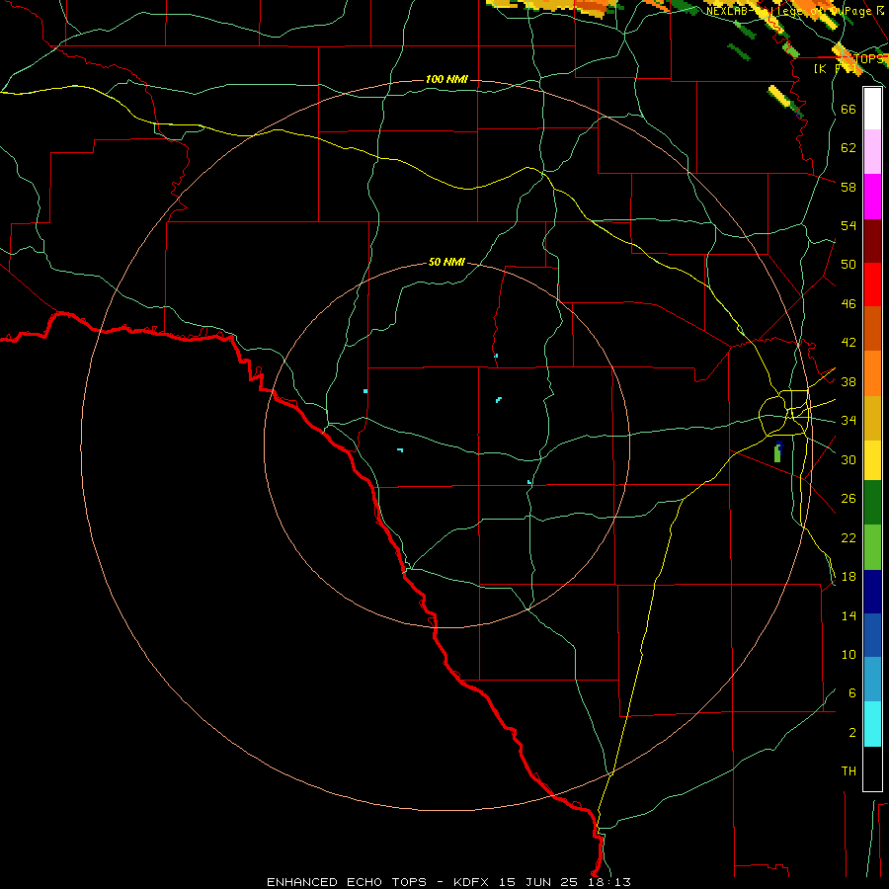
Task: Click the 'TH' threshold label
Action: point(849,771)
